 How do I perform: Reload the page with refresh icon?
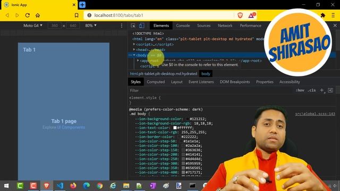tap(27, 15)
